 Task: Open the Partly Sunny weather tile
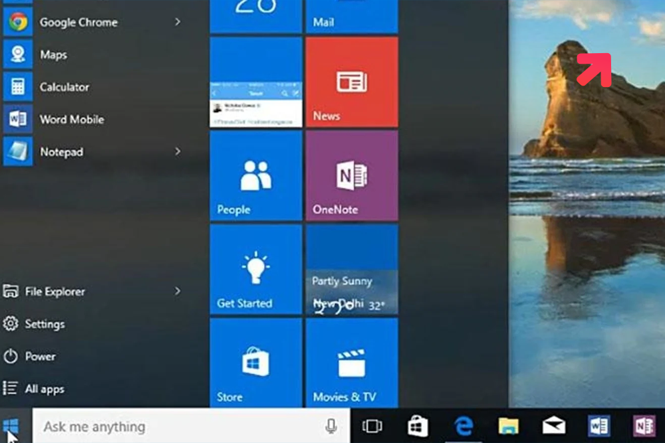pyautogui.click(x=352, y=270)
